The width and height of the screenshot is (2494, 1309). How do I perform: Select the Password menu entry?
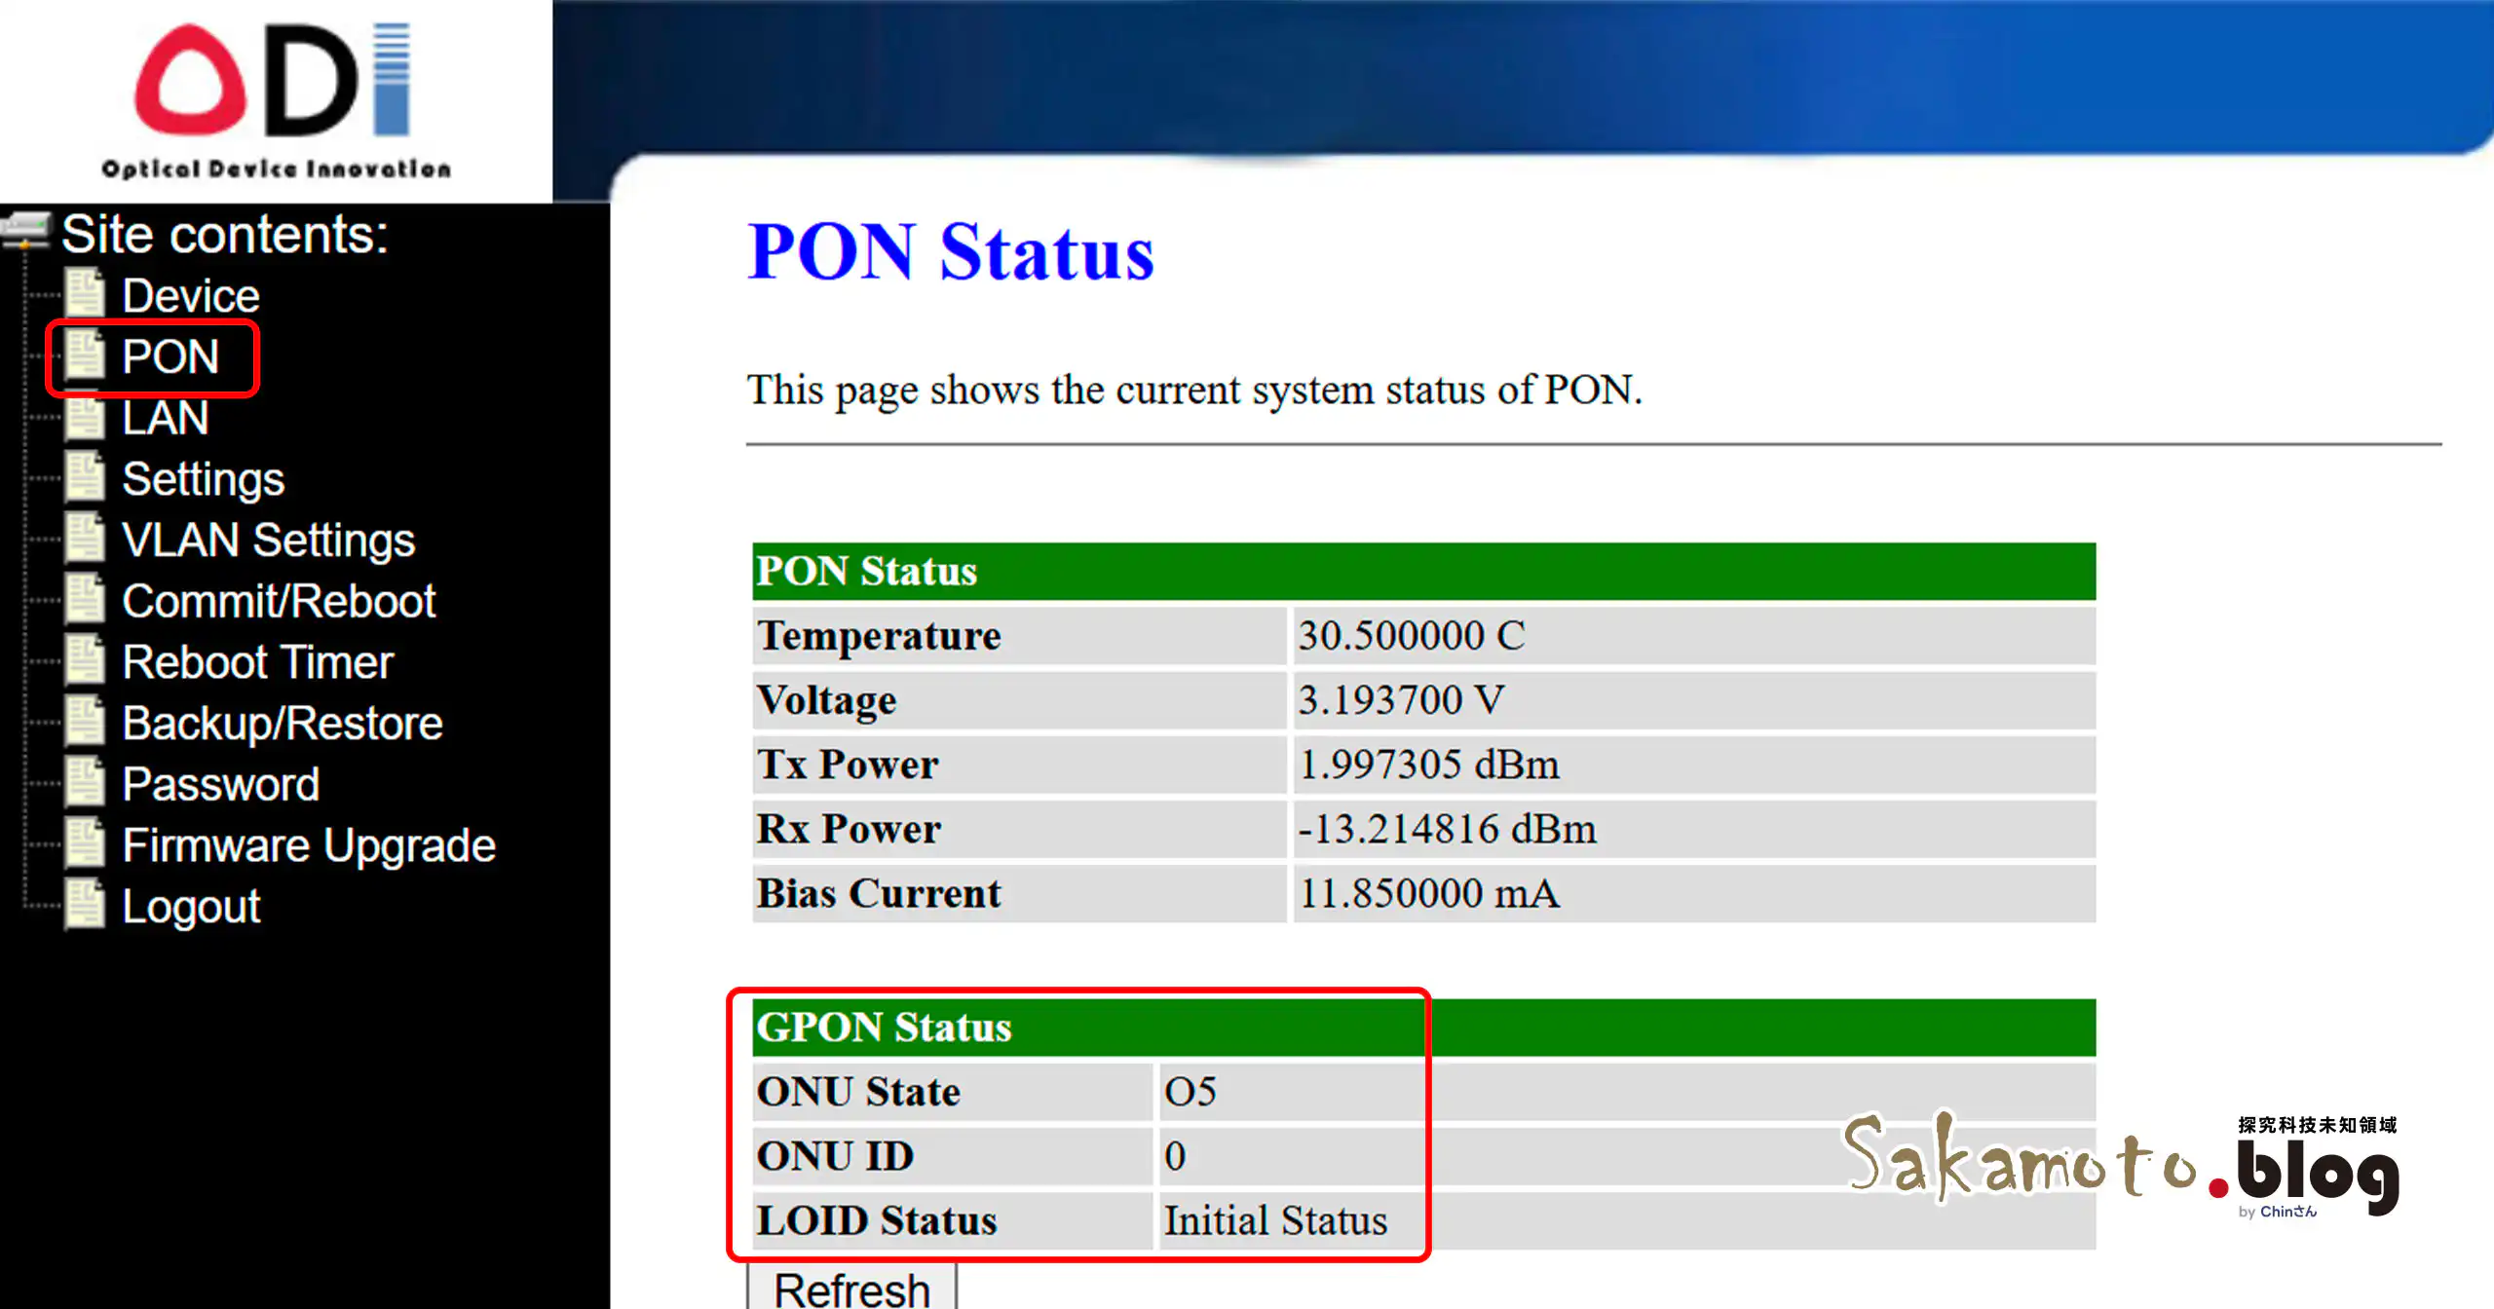[220, 783]
